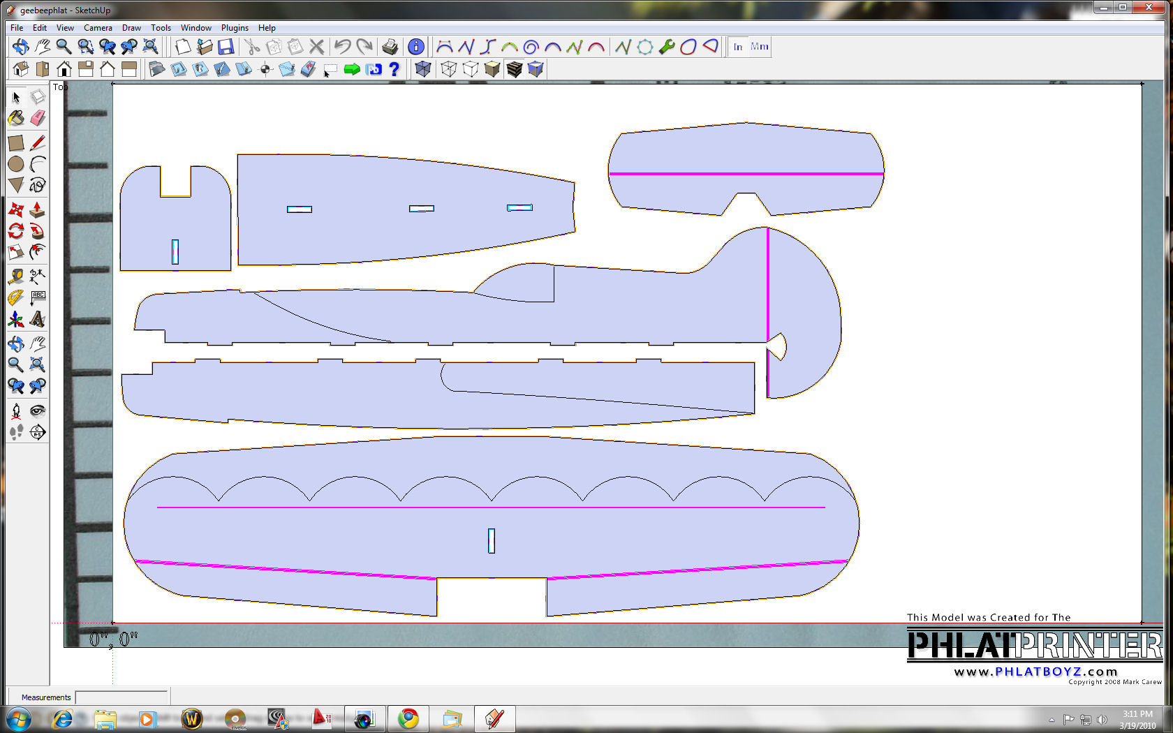The width and height of the screenshot is (1173, 733).
Task: Select the Protractor tool
Action: click(x=16, y=298)
